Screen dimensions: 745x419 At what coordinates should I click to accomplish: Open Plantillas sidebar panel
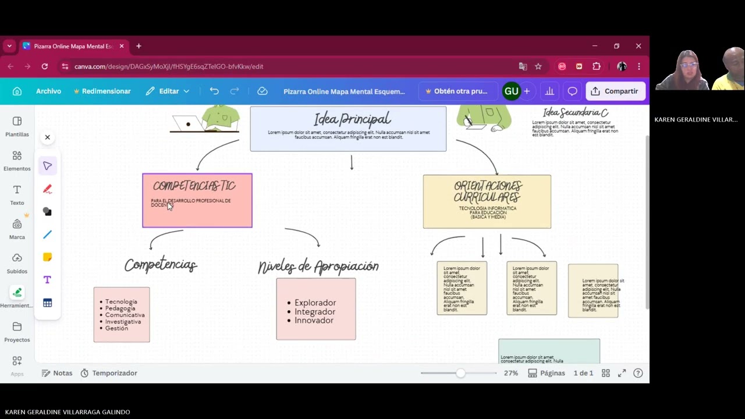[17, 126]
